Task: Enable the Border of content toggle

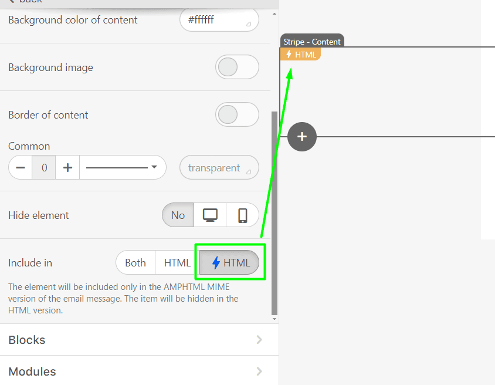Action: point(237,114)
